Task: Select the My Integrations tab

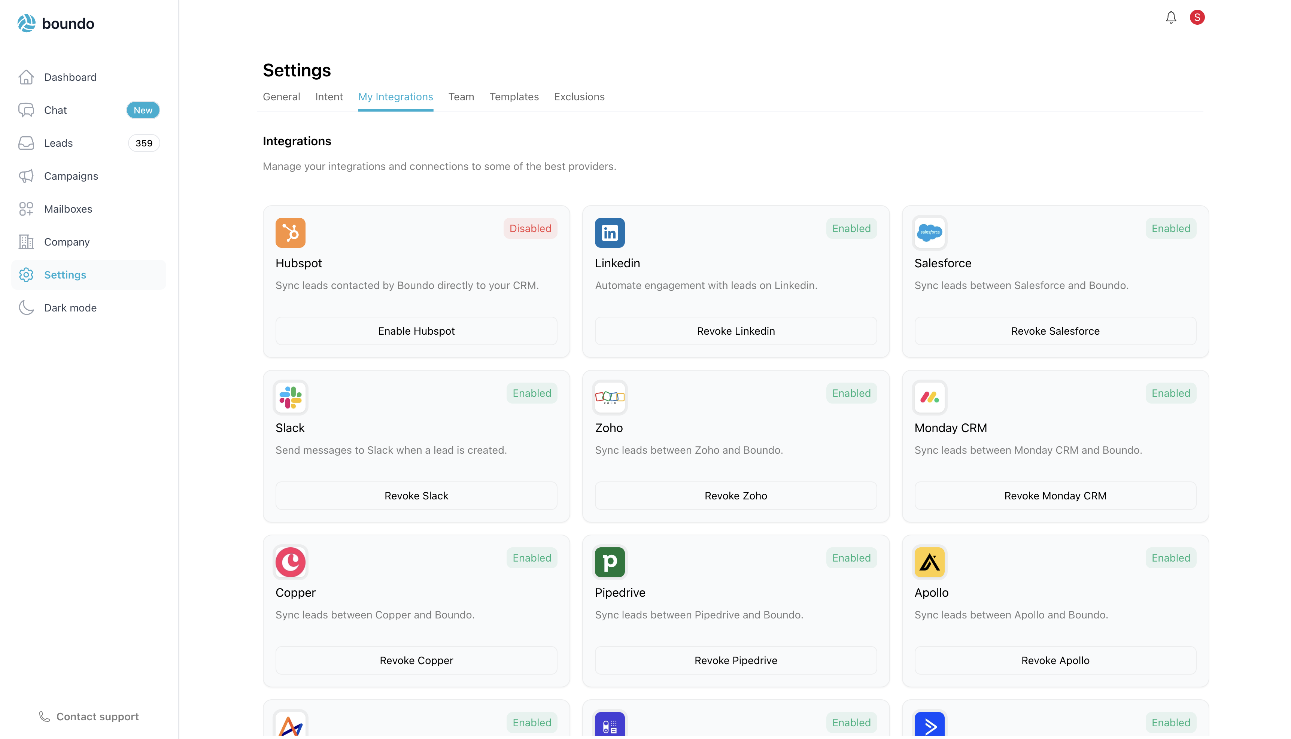Action: 395,97
